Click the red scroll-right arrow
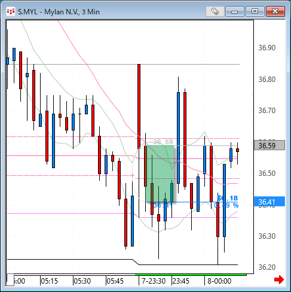291x292 pixels. click(x=279, y=279)
